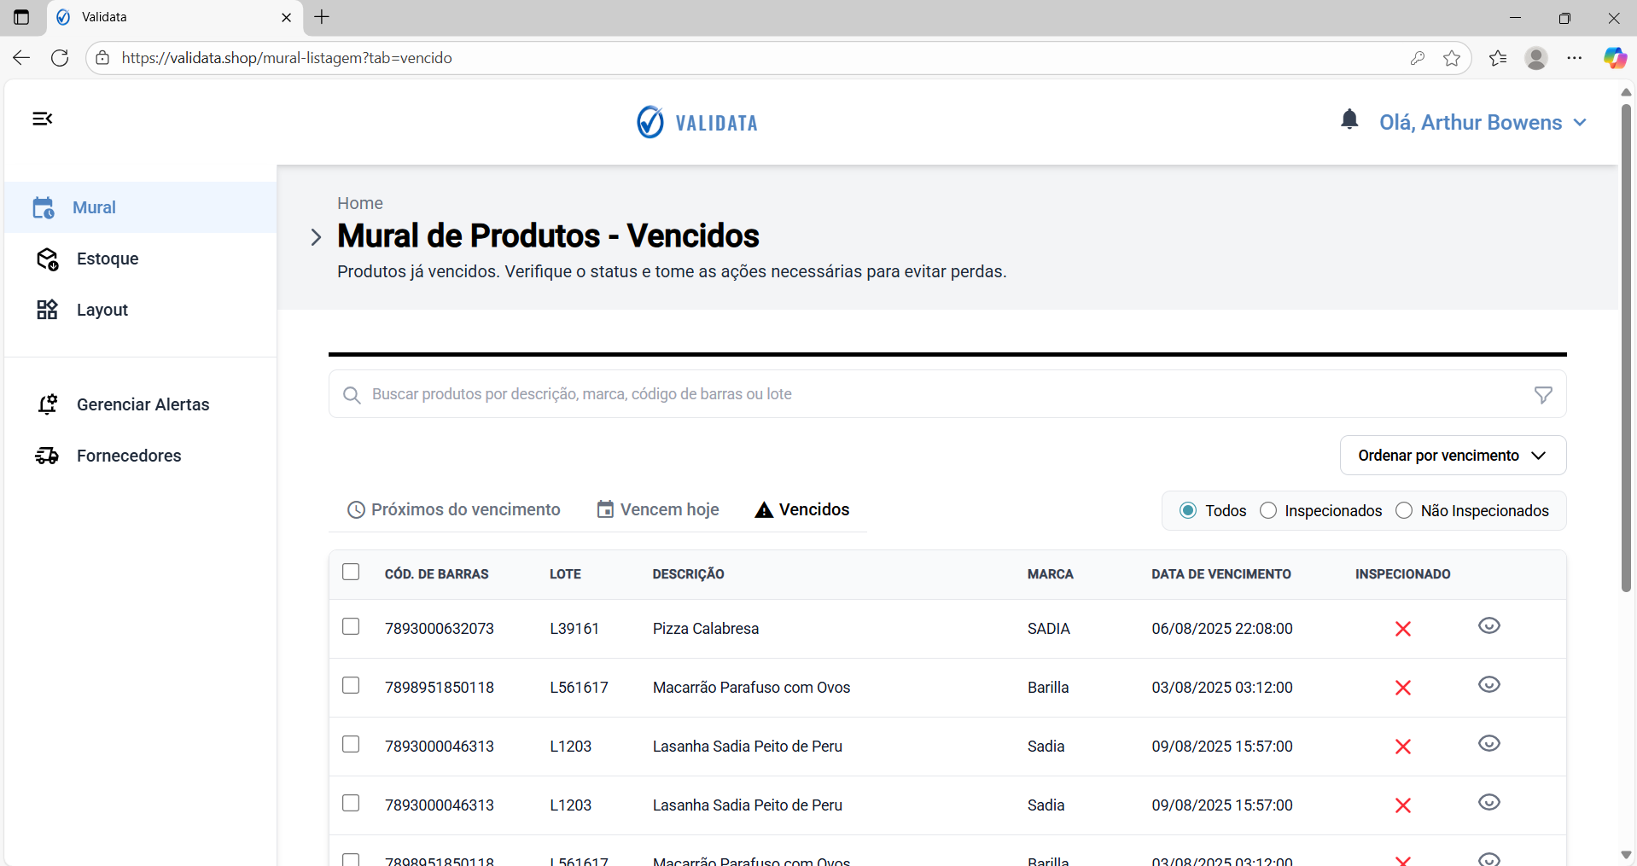Check the select-all checkbox in table header
1637x866 pixels.
click(351, 572)
